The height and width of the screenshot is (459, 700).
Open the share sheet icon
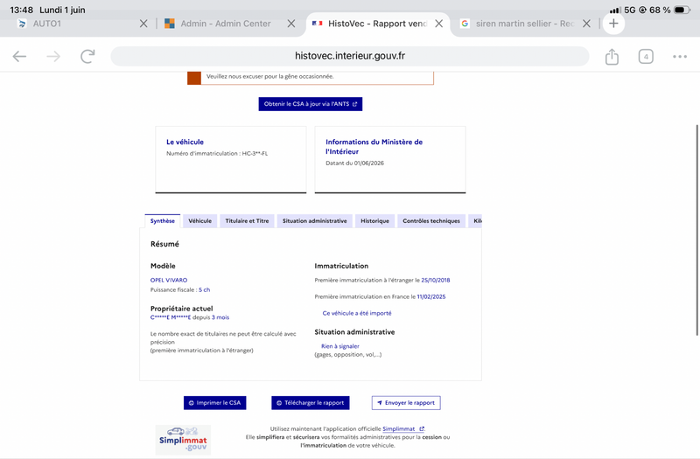612,56
